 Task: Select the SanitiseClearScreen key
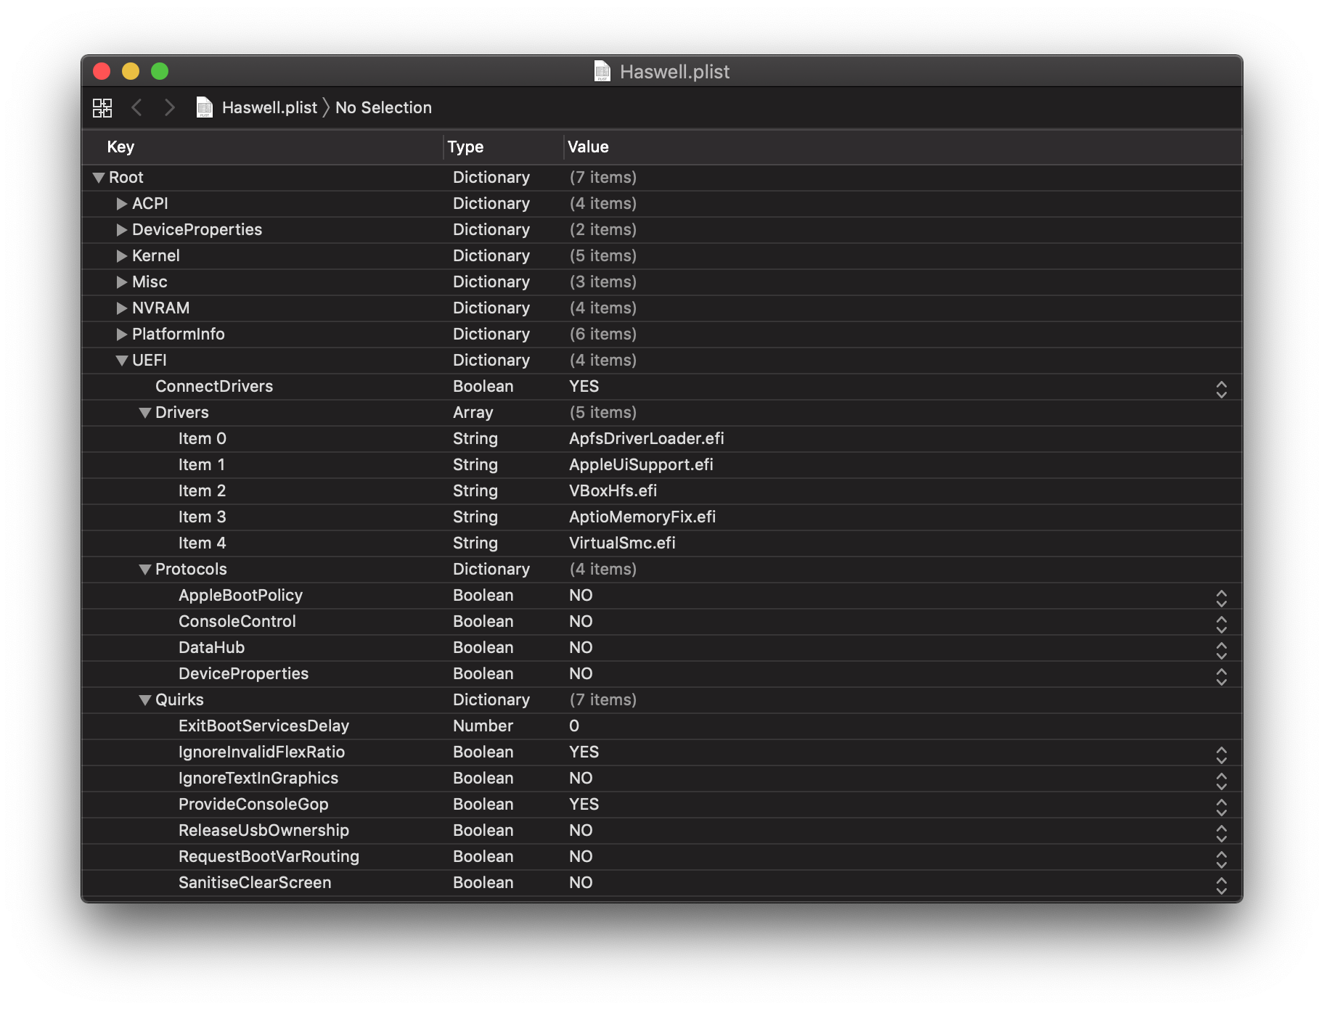coord(255,883)
